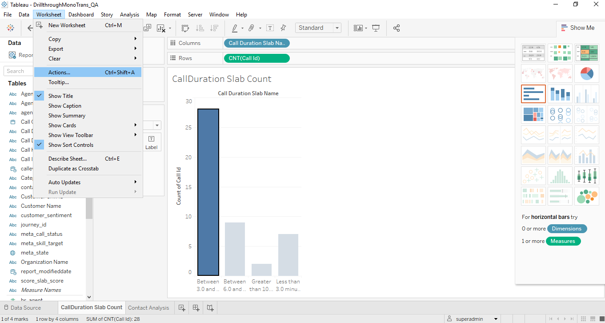Click the Show Mark Labels T icon
Screen dimensions: 605x323
pos(270,28)
